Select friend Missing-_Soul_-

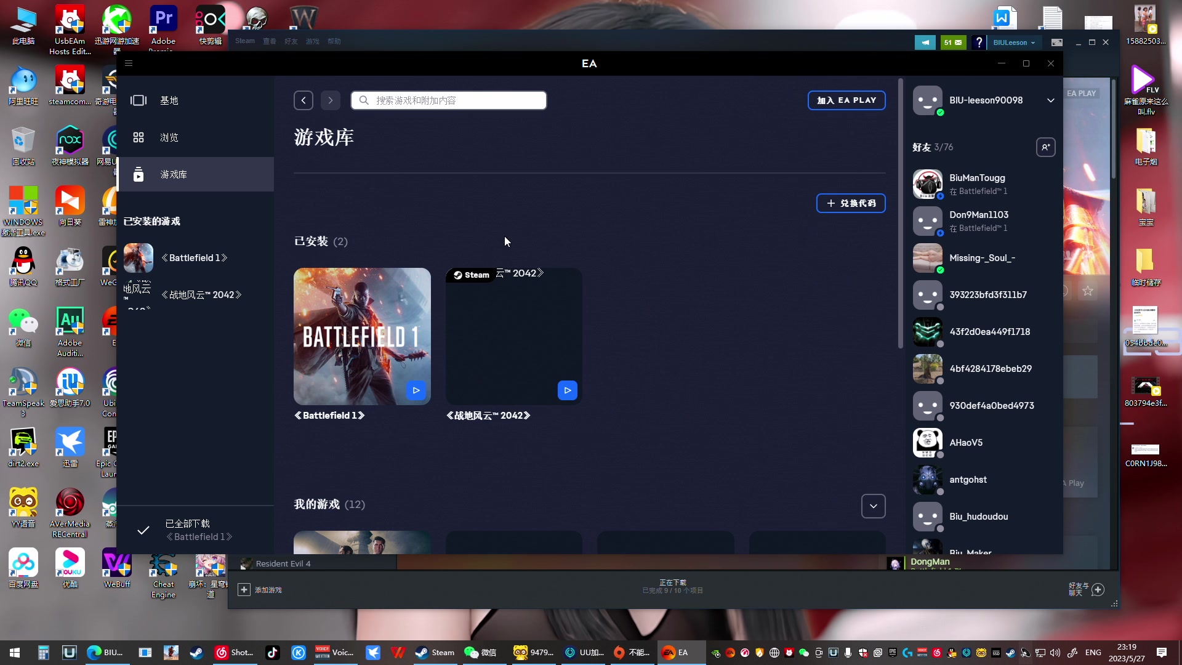point(984,258)
